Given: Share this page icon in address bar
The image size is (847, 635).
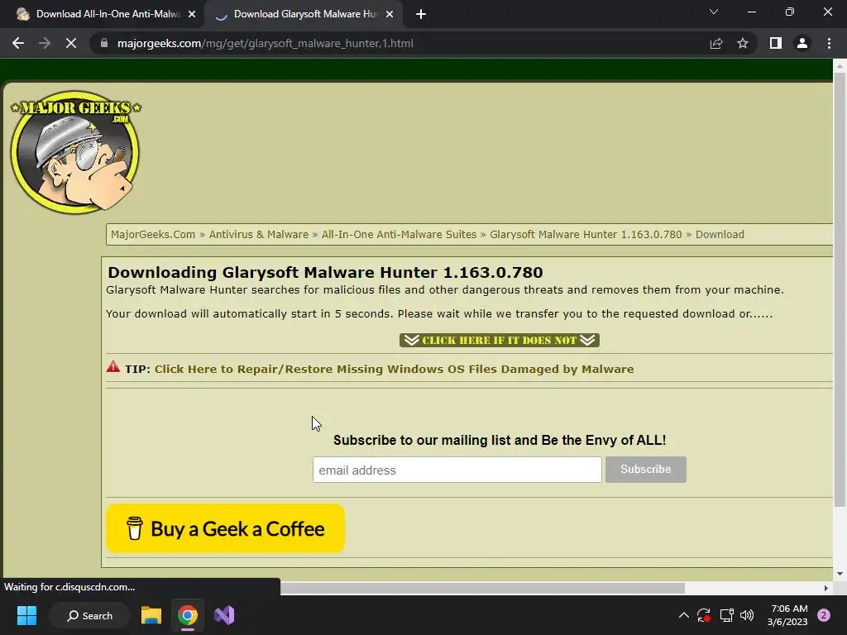Looking at the screenshot, I should click(716, 43).
